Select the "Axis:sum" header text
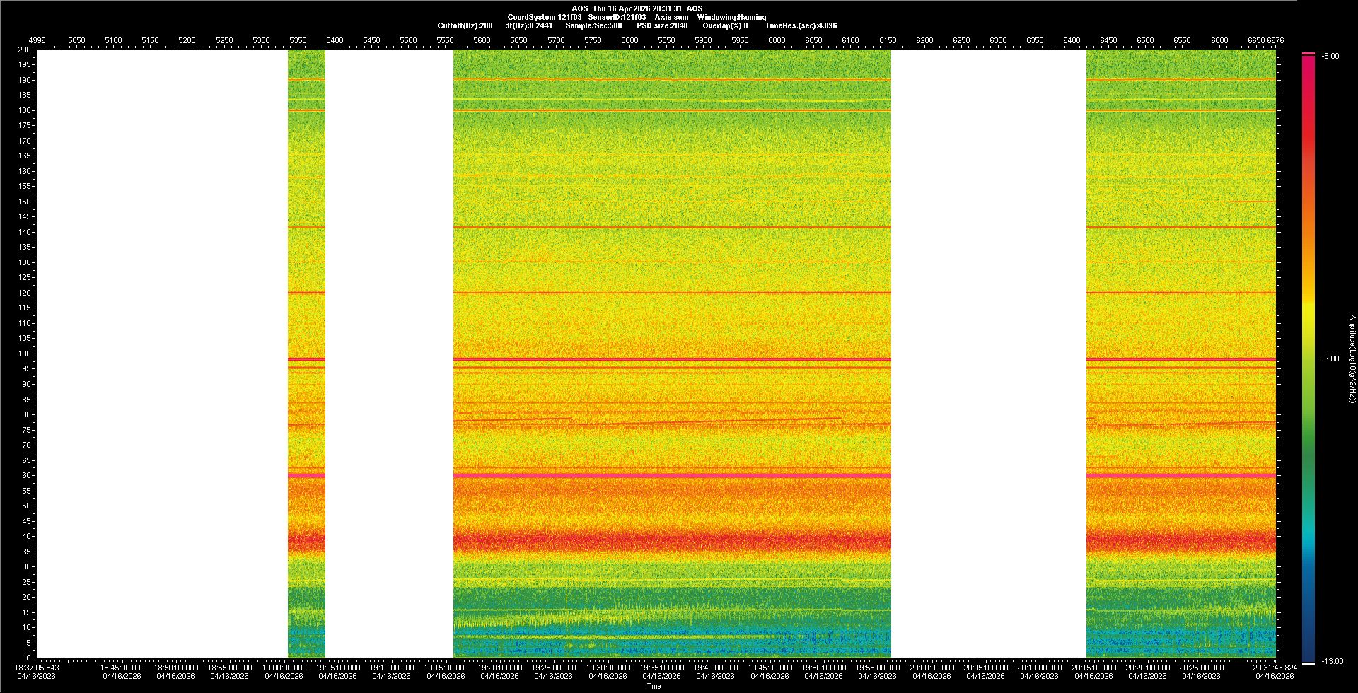Viewport: 1358px width, 693px height. pyautogui.click(x=671, y=17)
